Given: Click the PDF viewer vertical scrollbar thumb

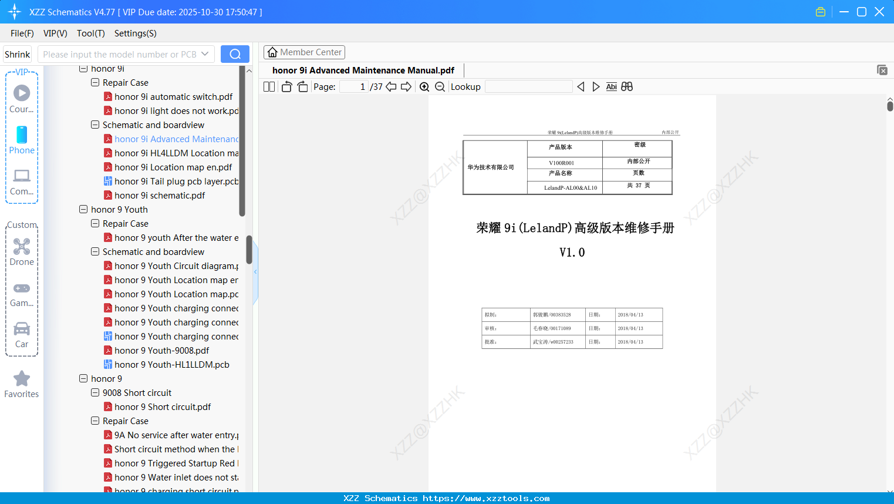Looking at the screenshot, I should click(890, 106).
